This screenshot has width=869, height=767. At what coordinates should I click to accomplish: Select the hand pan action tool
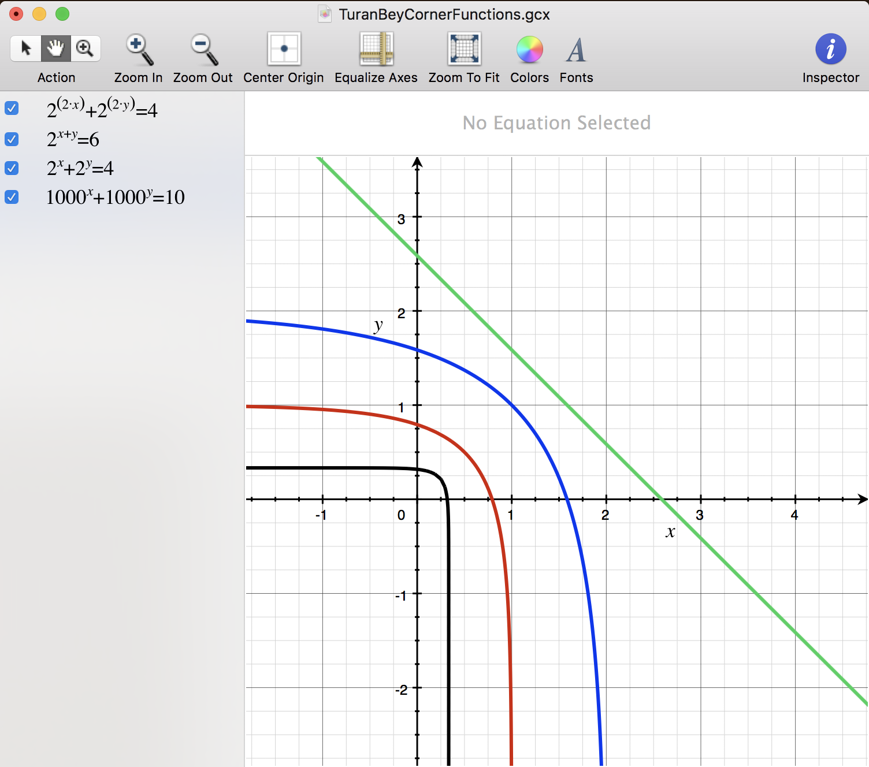pos(56,49)
